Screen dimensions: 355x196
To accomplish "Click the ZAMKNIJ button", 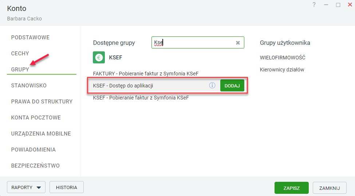I will pos(329,188).
